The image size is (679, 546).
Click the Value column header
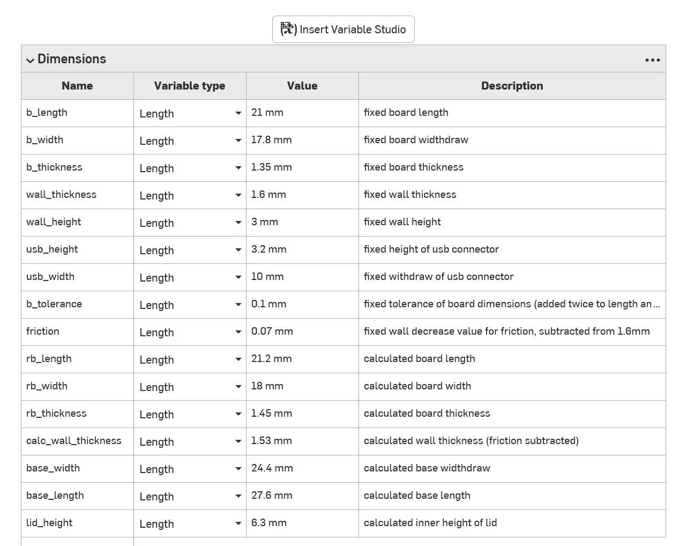[302, 86]
